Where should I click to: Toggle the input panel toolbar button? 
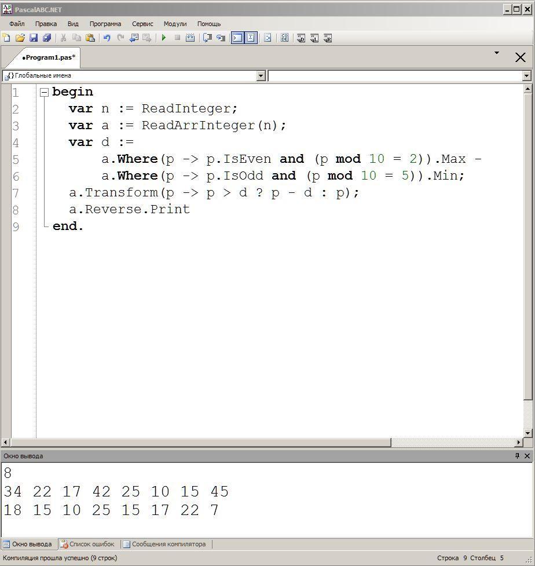pos(251,38)
